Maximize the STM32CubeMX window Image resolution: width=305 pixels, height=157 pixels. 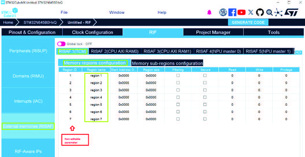[x=289, y=2]
